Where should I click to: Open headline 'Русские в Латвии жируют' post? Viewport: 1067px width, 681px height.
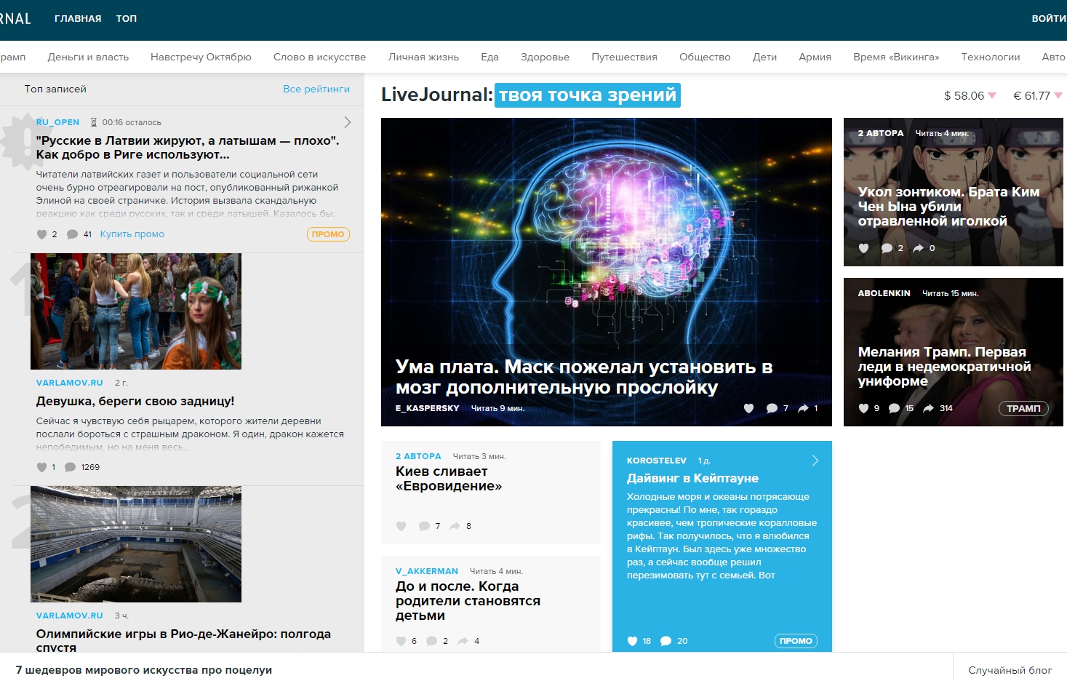click(x=188, y=148)
